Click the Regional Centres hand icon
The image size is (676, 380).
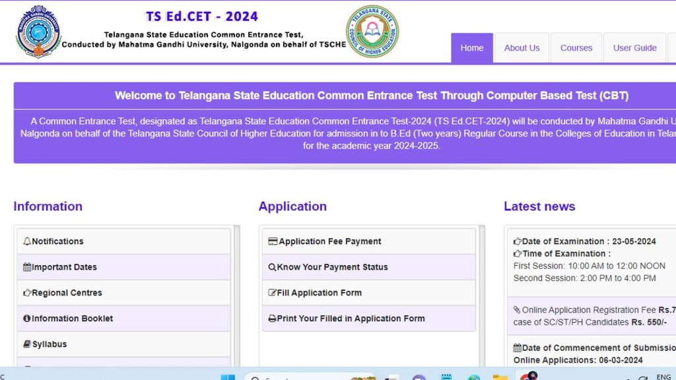point(26,293)
